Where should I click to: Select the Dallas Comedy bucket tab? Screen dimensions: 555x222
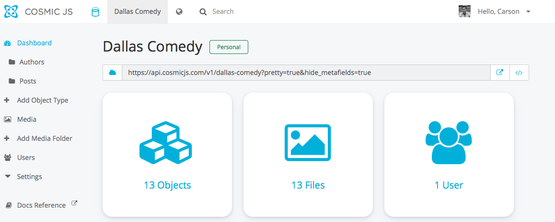(x=138, y=11)
